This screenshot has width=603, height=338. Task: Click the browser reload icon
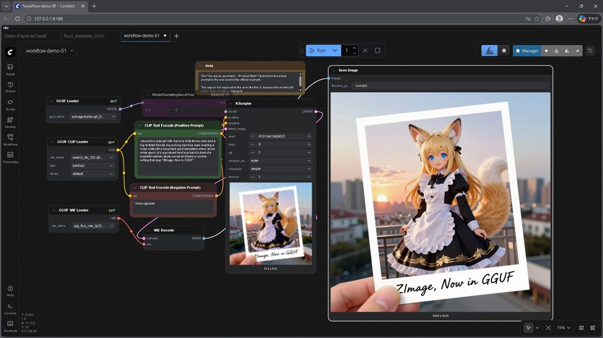pos(17,19)
